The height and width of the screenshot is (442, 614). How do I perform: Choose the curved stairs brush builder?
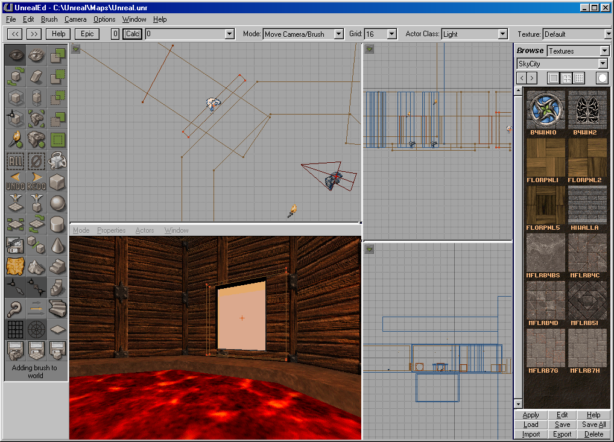[57, 309]
